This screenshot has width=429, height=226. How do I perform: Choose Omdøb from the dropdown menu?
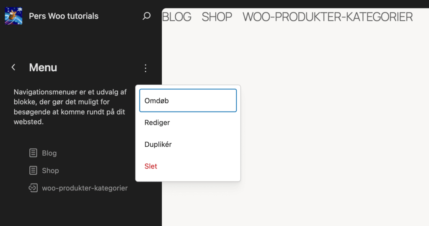point(188,101)
